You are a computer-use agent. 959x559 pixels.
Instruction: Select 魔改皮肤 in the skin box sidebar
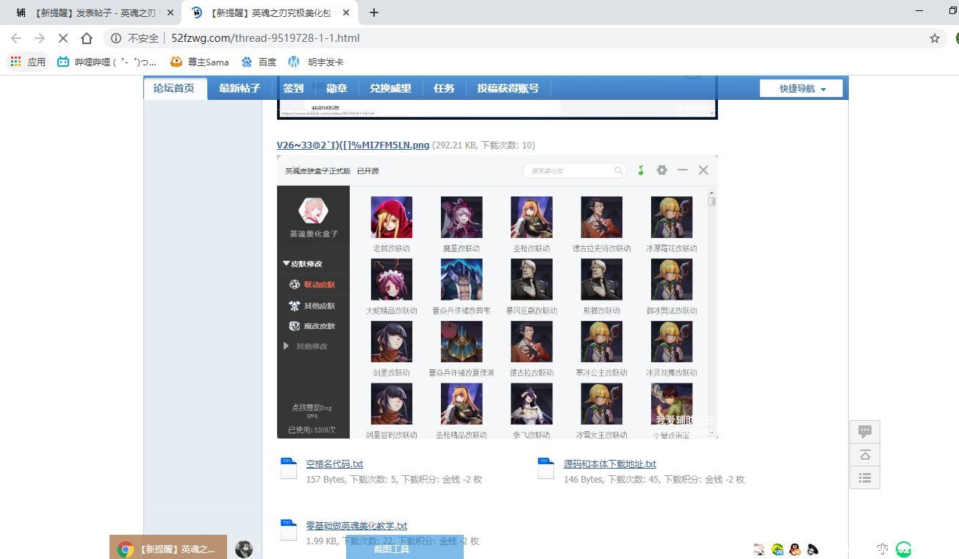point(312,326)
